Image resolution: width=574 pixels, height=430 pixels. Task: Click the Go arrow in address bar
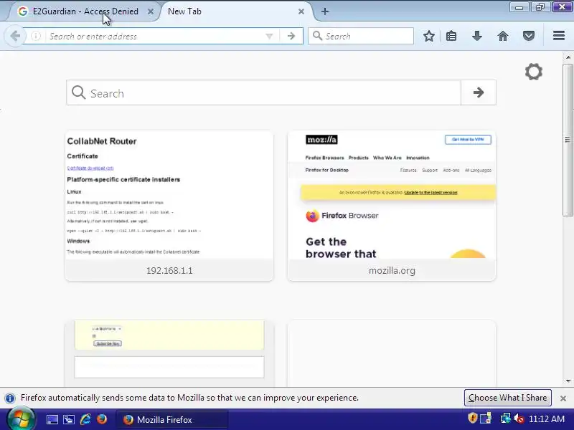coord(291,37)
